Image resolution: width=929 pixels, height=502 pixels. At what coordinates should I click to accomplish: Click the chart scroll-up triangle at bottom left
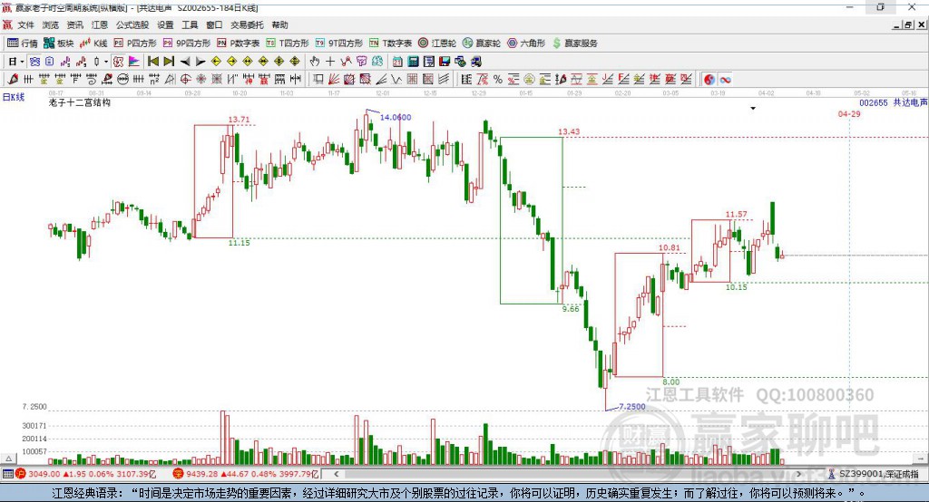click(9, 459)
